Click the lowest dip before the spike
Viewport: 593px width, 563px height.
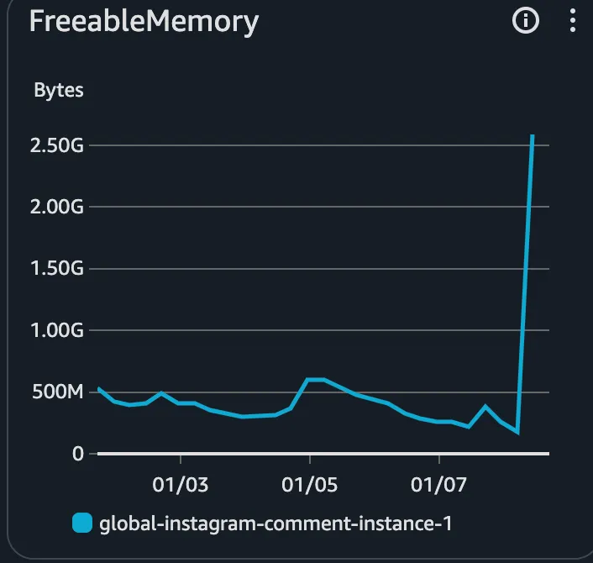click(517, 432)
